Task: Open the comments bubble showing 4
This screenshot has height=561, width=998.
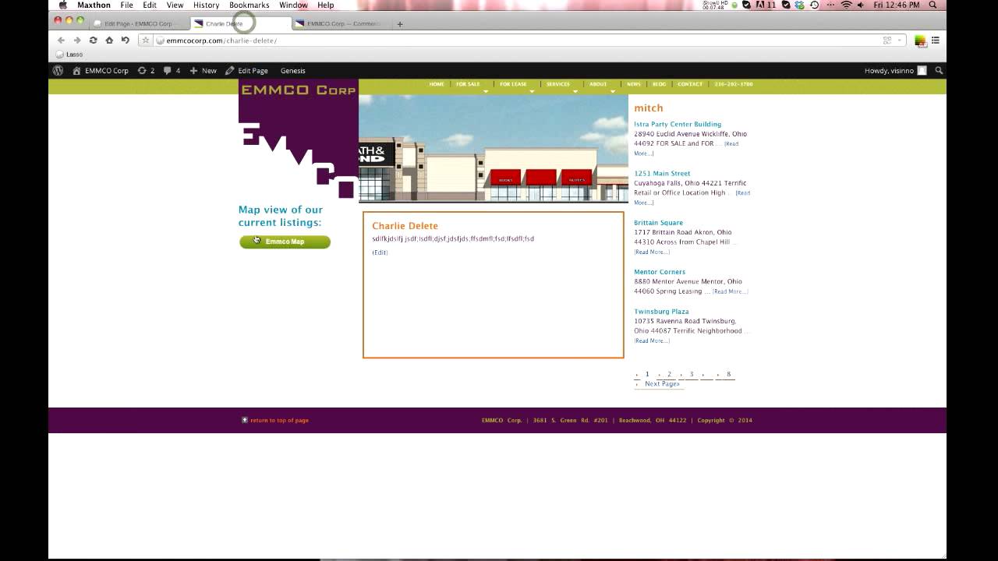Action: tap(172, 70)
